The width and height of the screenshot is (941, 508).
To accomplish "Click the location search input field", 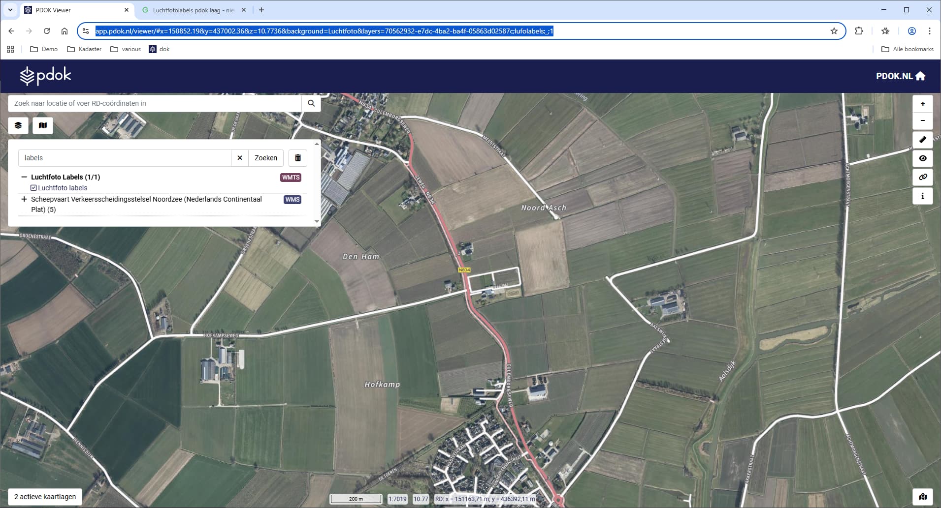I will tap(155, 103).
